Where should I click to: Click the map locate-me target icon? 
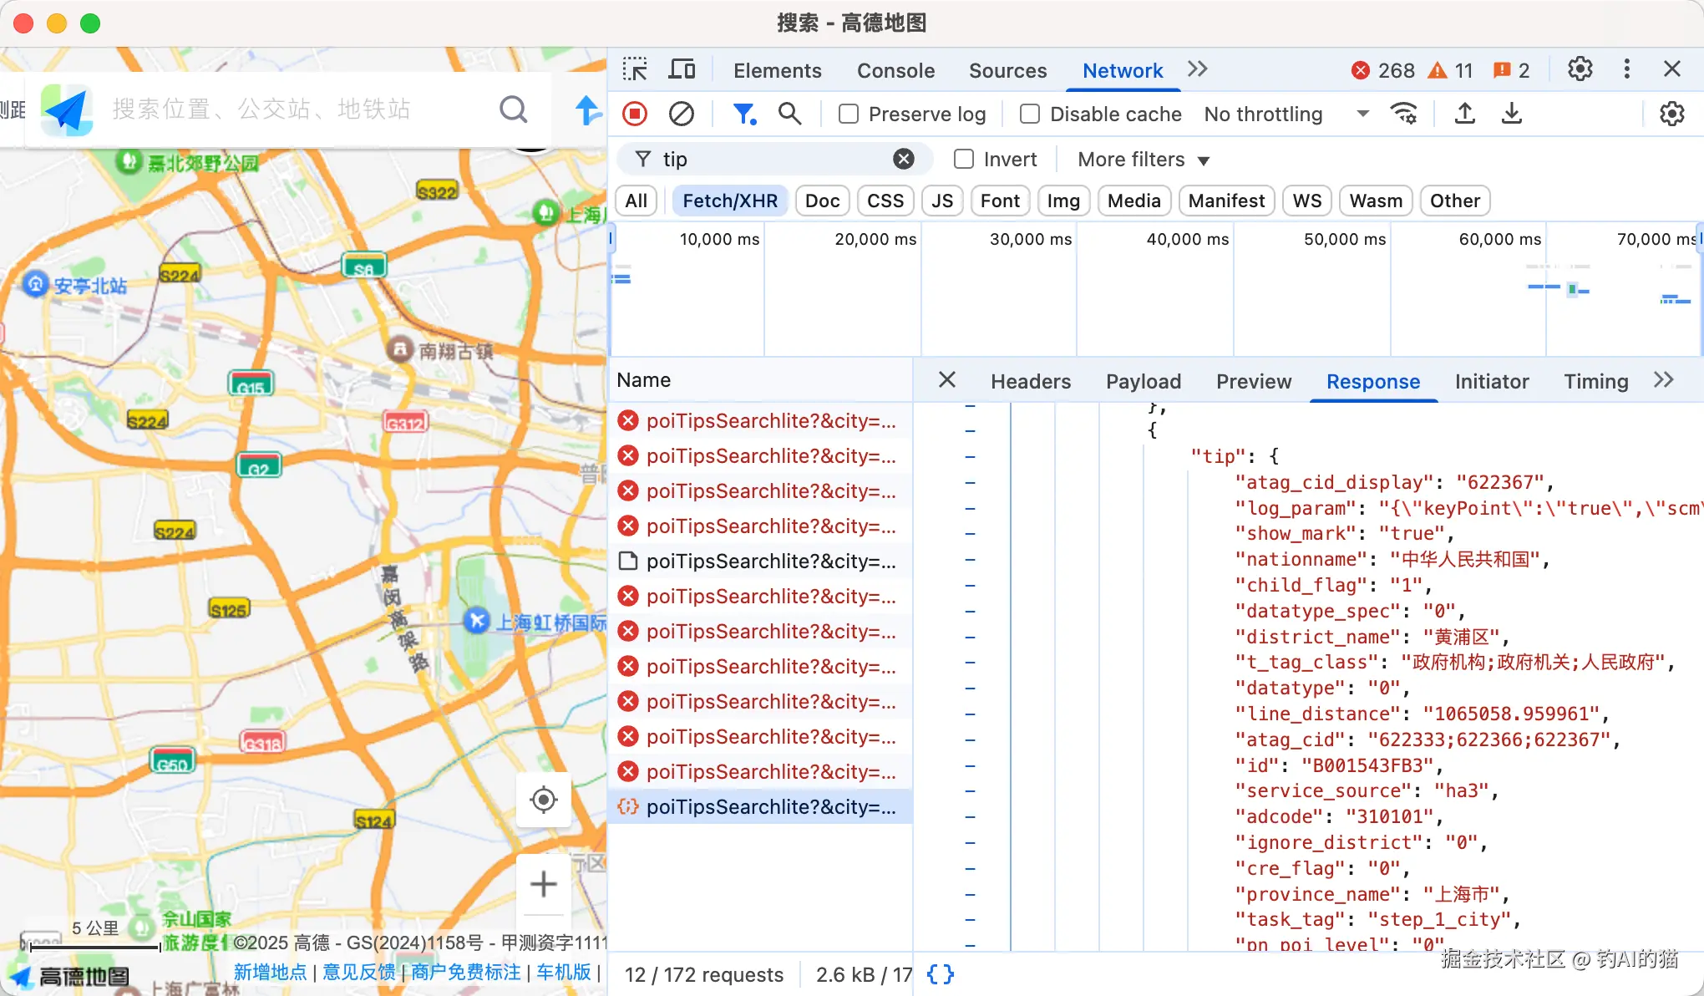click(x=544, y=800)
